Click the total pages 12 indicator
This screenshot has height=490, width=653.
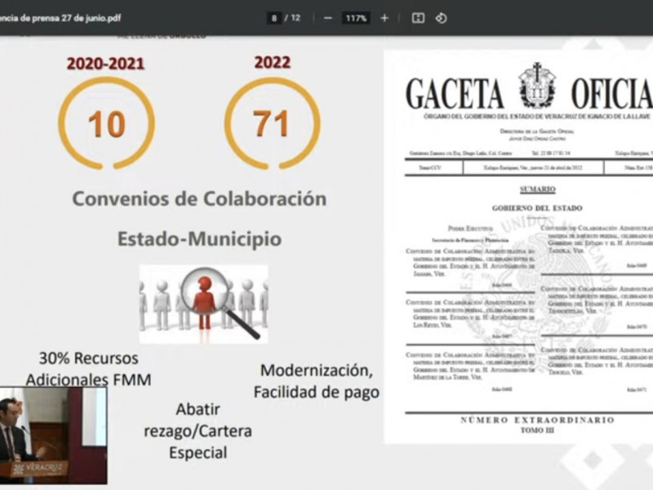(x=295, y=18)
